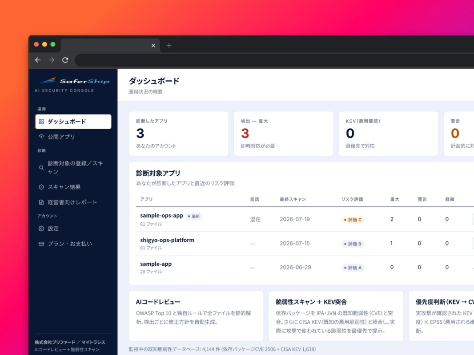Click the browser forward arrow
The width and height of the screenshot is (474, 355).
52,60
